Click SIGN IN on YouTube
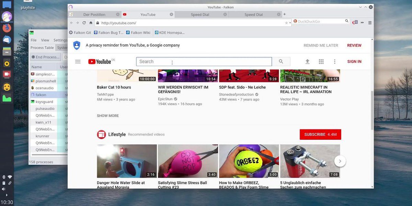This screenshot has width=412, height=206. 354,61
